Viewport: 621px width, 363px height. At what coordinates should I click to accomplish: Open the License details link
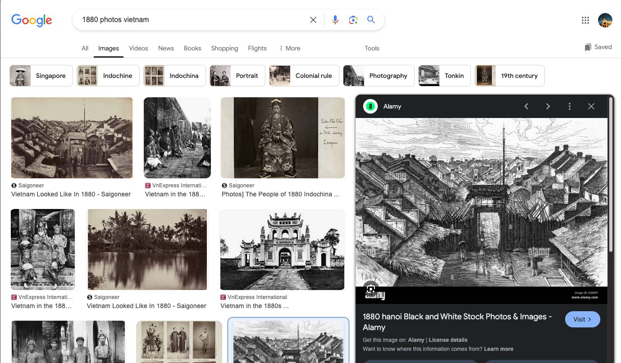(448, 340)
